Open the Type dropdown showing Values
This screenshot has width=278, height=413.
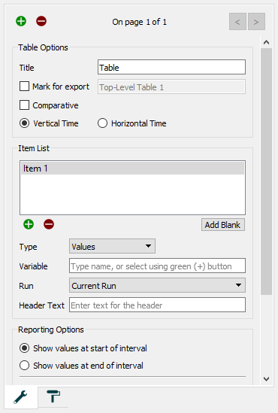112,246
